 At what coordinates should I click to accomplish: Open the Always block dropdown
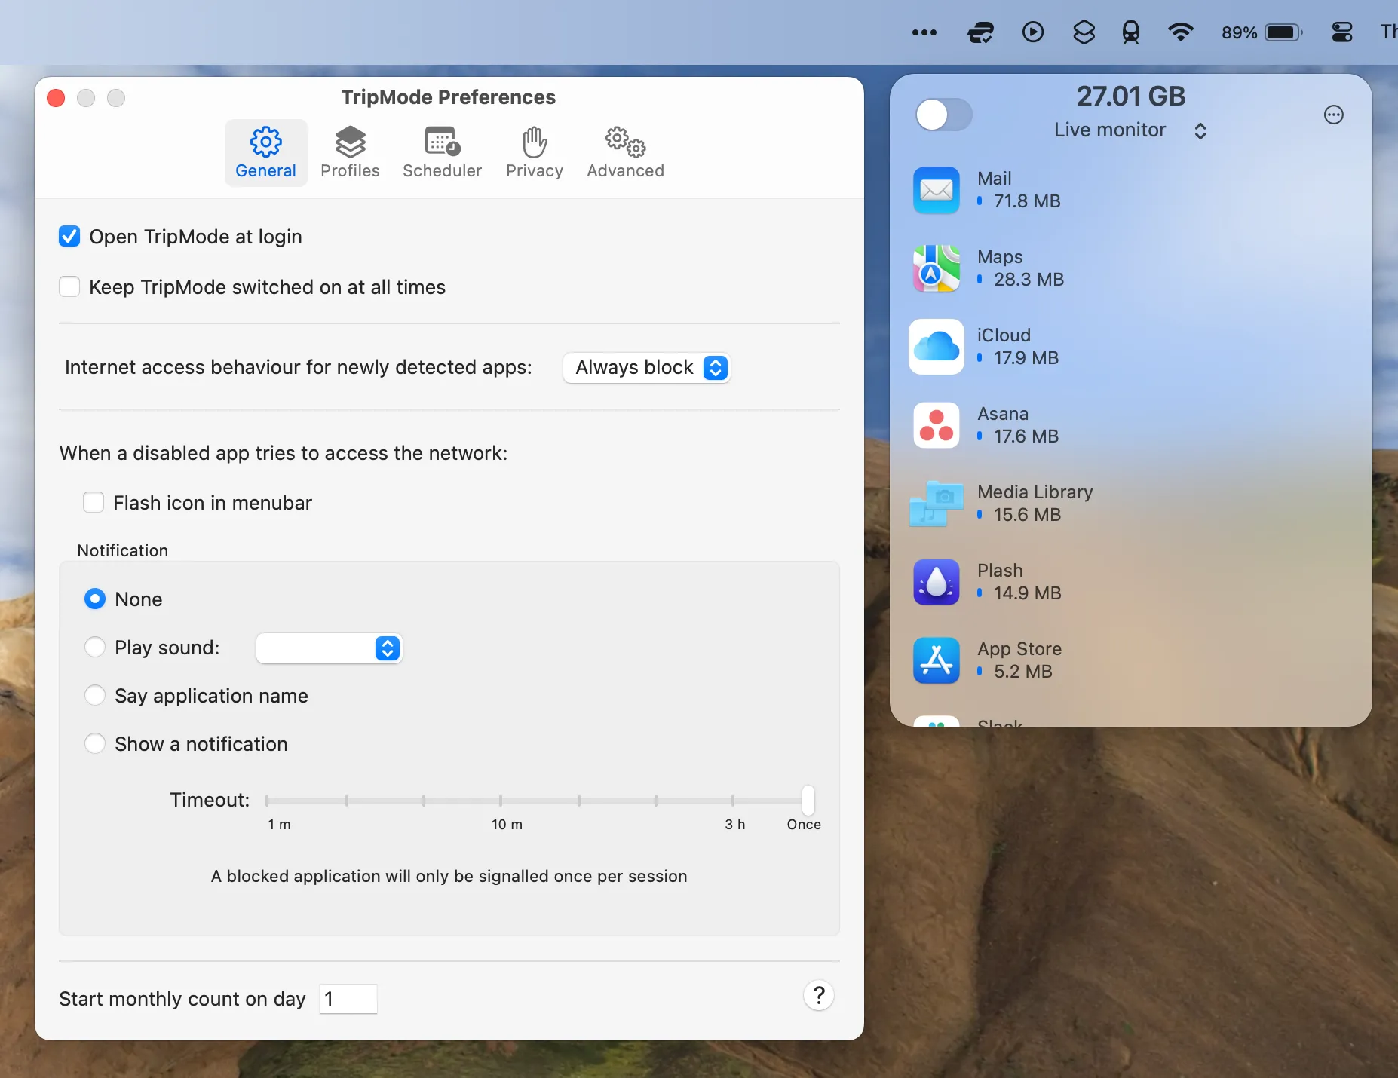[x=645, y=368]
